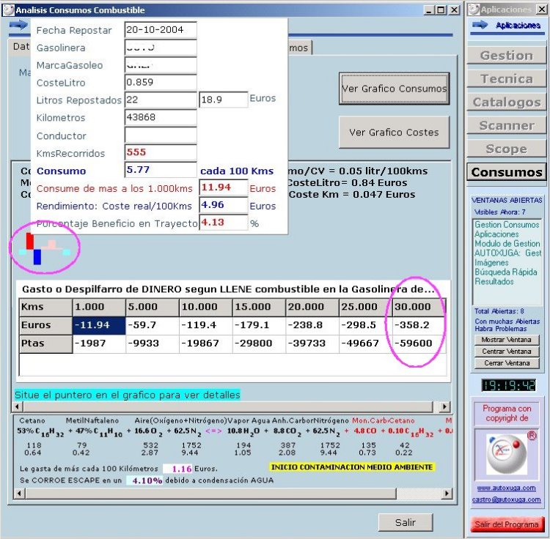Click Mostrar Ventana button
550x539 pixels.
coord(507,340)
